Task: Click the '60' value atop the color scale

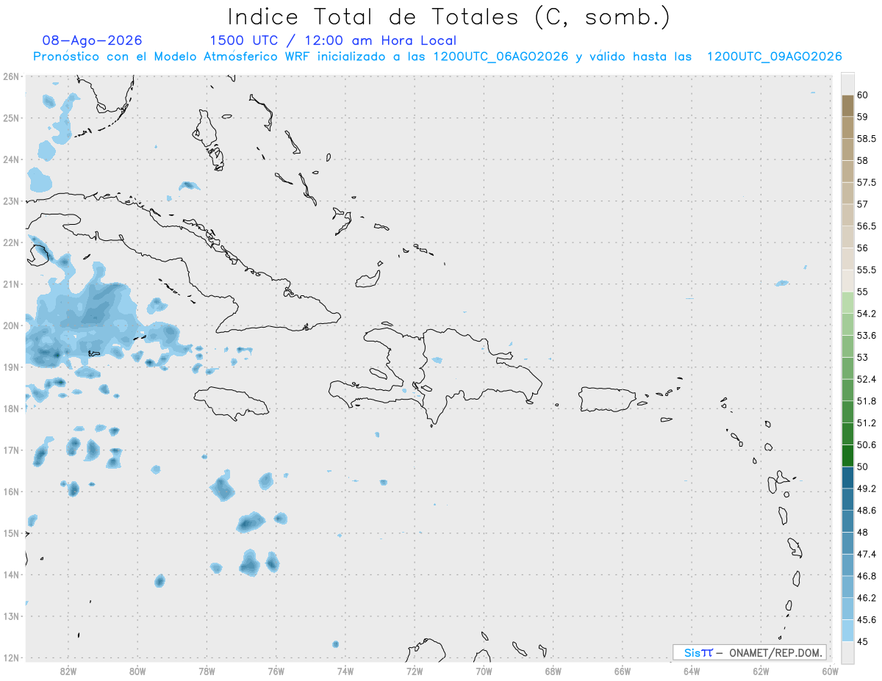Action: pos(863,95)
